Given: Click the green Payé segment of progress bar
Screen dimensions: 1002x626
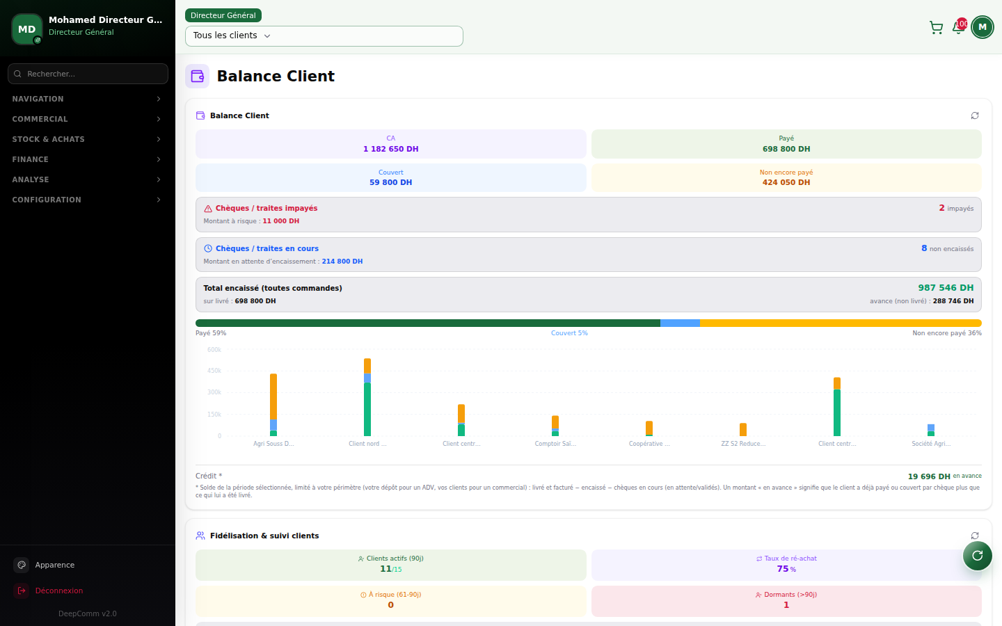Looking at the screenshot, I should coord(428,323).
